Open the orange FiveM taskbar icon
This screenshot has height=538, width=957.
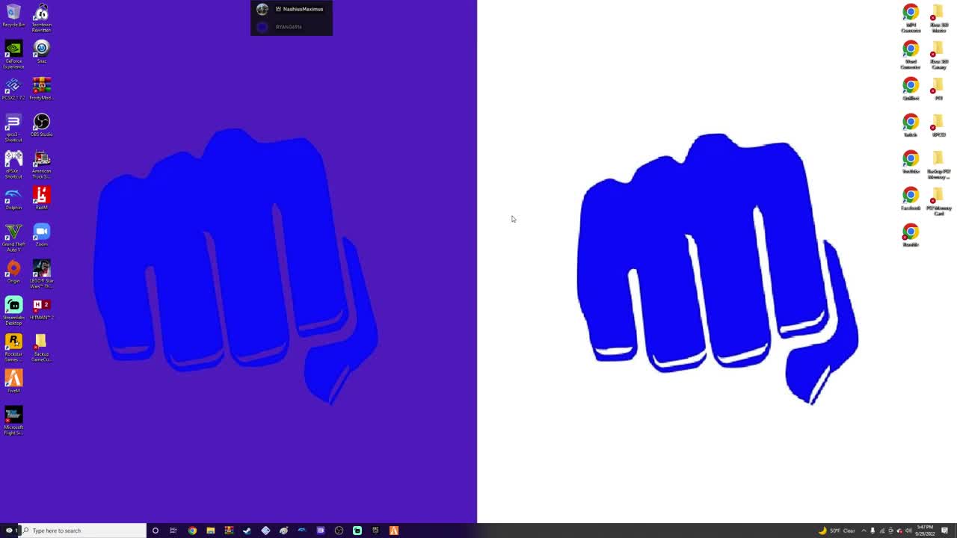(x=394, y=531)
